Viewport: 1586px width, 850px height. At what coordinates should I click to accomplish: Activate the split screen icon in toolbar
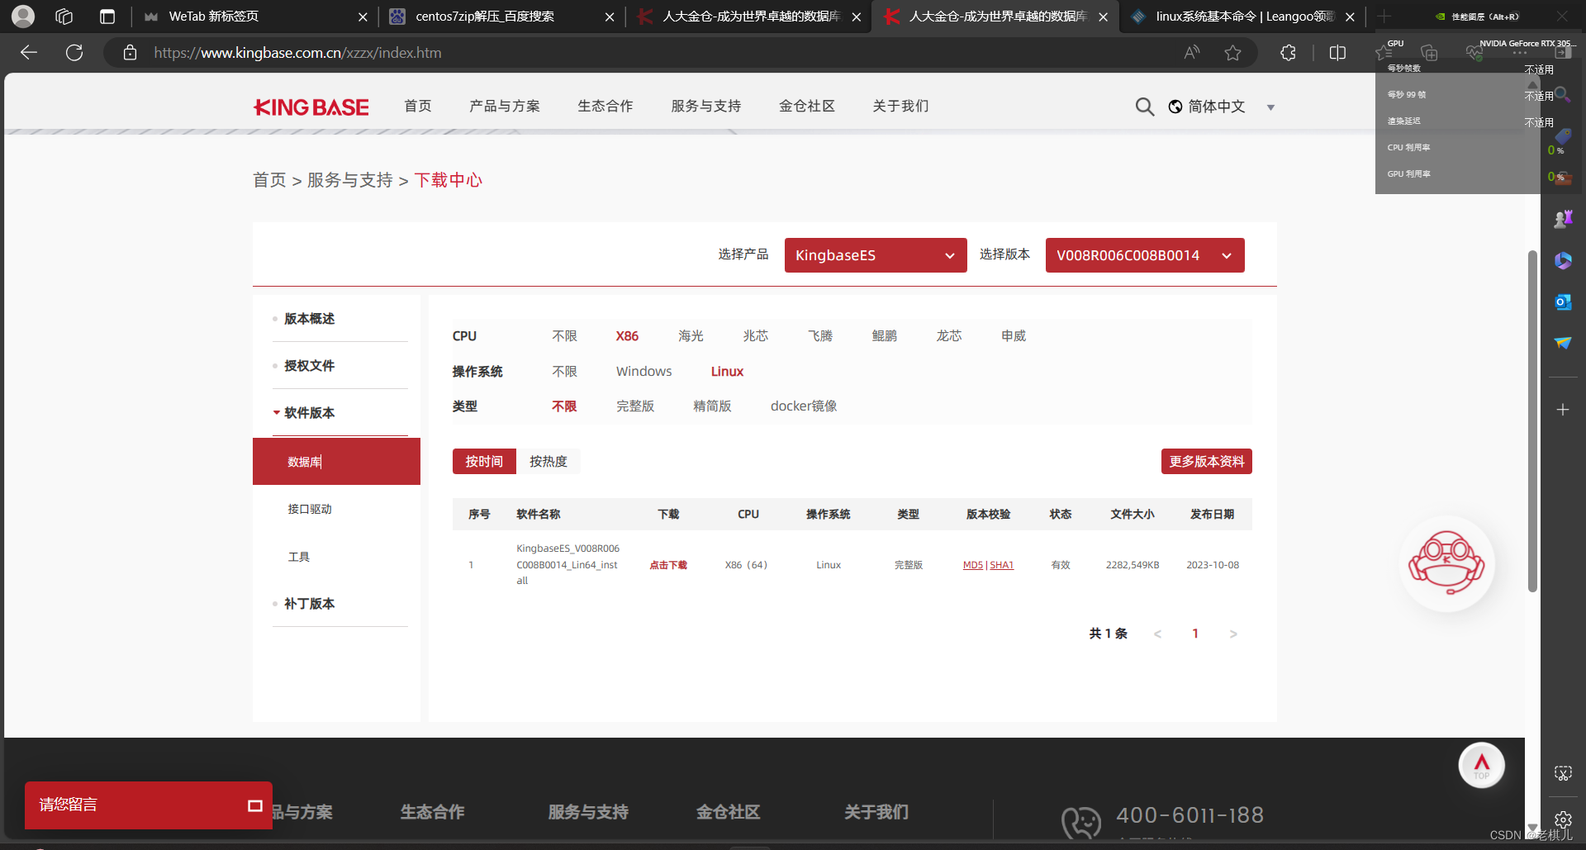click(1338, 52)
